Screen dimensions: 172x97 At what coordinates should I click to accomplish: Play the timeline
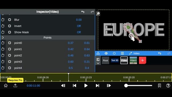pos(86,86)
